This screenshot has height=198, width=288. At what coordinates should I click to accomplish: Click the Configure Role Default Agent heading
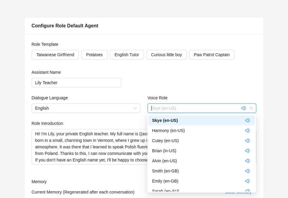coord(65,26)
